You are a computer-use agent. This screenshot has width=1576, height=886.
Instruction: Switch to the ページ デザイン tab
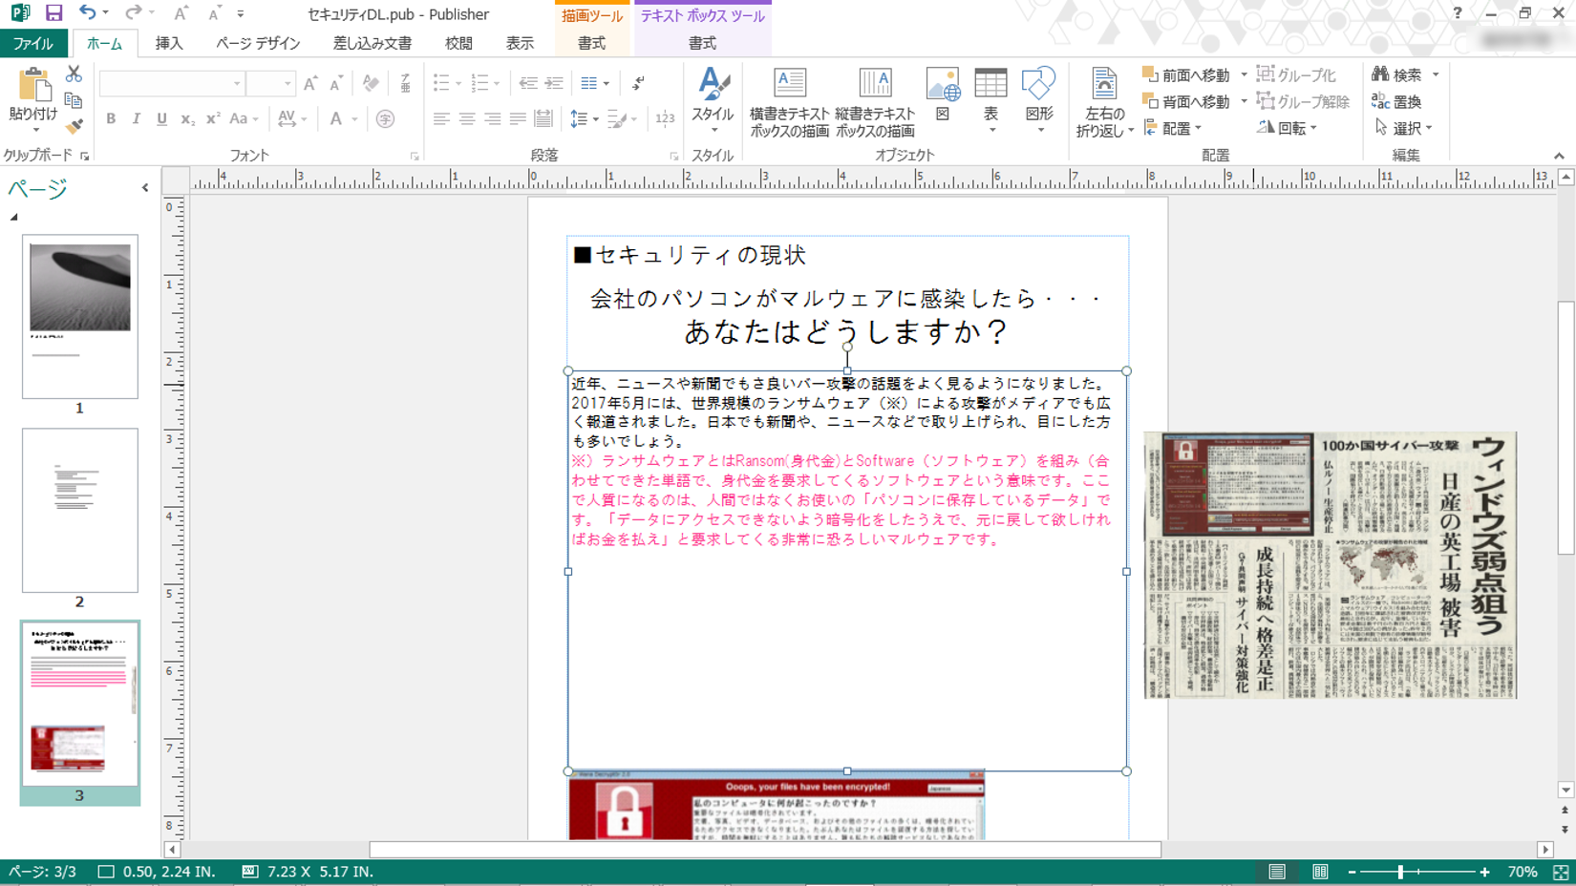258,44
